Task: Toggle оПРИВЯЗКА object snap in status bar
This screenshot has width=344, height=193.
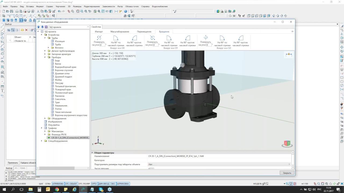Action: (x=58, y=184)
